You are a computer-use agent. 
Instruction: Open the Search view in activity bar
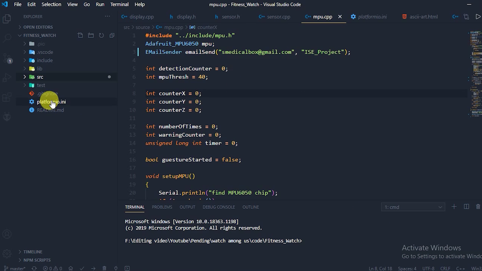pyautogui.click(x=7, y=38)
